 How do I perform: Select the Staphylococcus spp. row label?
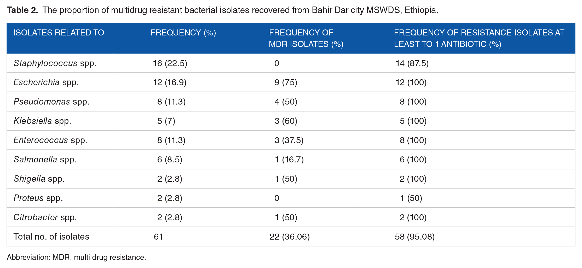(55, 63)
